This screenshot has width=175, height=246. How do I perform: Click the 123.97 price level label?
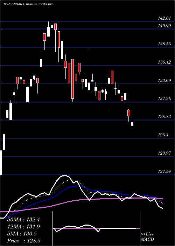pos(164,153)
